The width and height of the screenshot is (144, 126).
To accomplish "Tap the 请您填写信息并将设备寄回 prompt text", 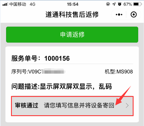I will pos(79,105).
